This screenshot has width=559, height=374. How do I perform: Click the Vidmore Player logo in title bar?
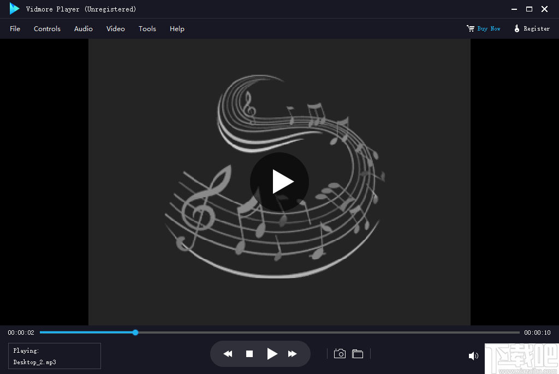coord(14,9)
